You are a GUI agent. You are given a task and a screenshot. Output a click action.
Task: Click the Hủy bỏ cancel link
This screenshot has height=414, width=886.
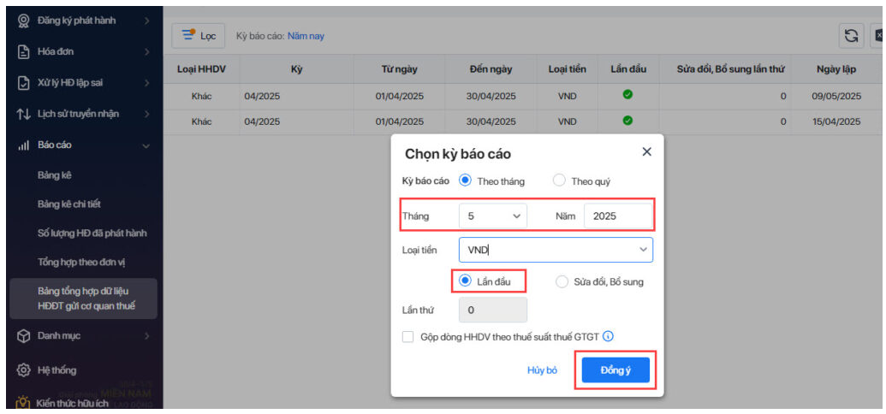[x=542, y=370]
